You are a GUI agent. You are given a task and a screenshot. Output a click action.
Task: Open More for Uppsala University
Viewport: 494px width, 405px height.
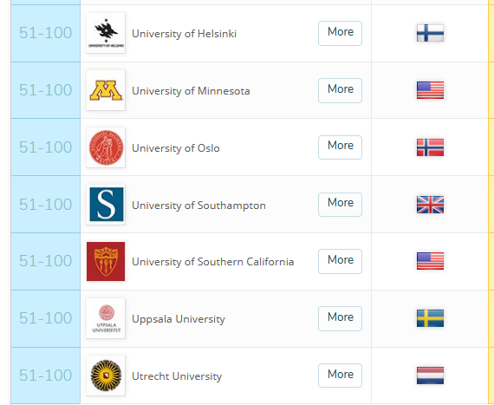click(x=340, y=318)
